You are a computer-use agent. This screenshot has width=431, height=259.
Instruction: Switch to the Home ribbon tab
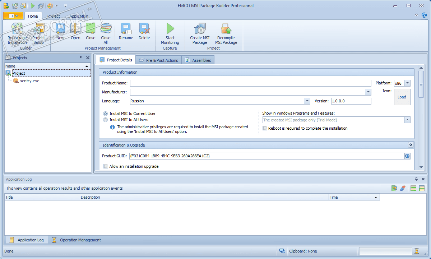coord(33,16)
